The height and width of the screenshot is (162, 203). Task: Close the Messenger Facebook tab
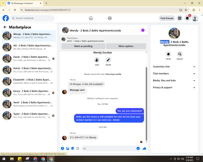pyautogui.click(x=41, y=3)
